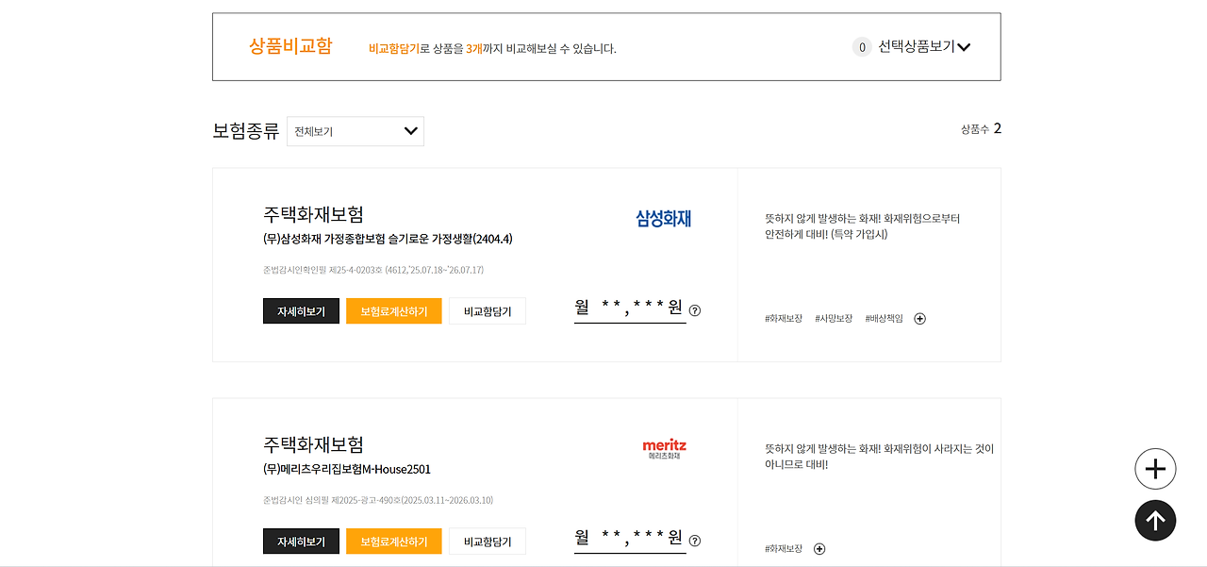Expand 선택상품보기 chevron in the compare box
This screenshot has height=567, width=1207.
click(x=964, y=47)
